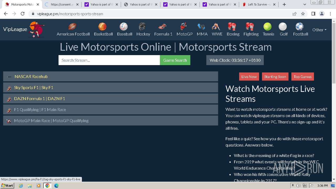Screen dimensions: 336x189
Task: Open the MotoGP bike icon
Action: (183, 27)
